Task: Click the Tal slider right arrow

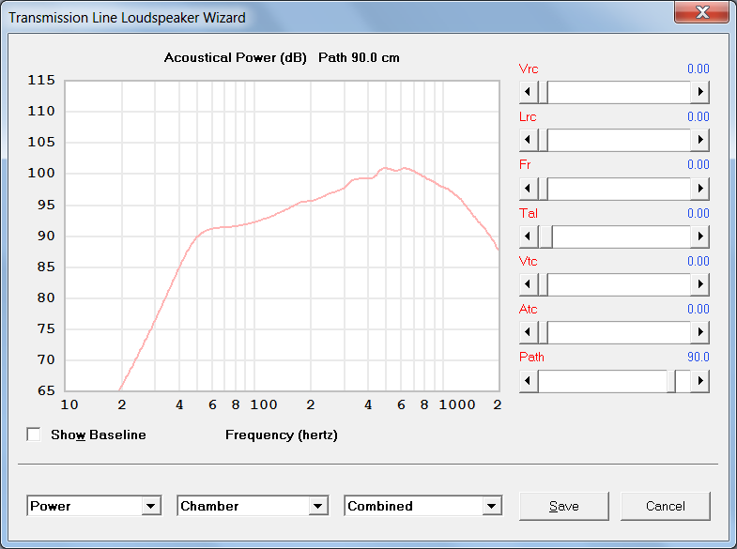Action: pos(699,236)
